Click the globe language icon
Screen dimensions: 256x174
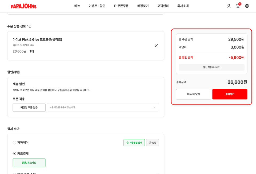247,6
